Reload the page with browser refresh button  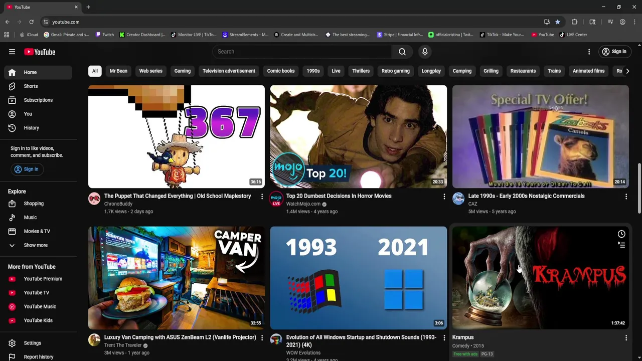pos(31,22)
